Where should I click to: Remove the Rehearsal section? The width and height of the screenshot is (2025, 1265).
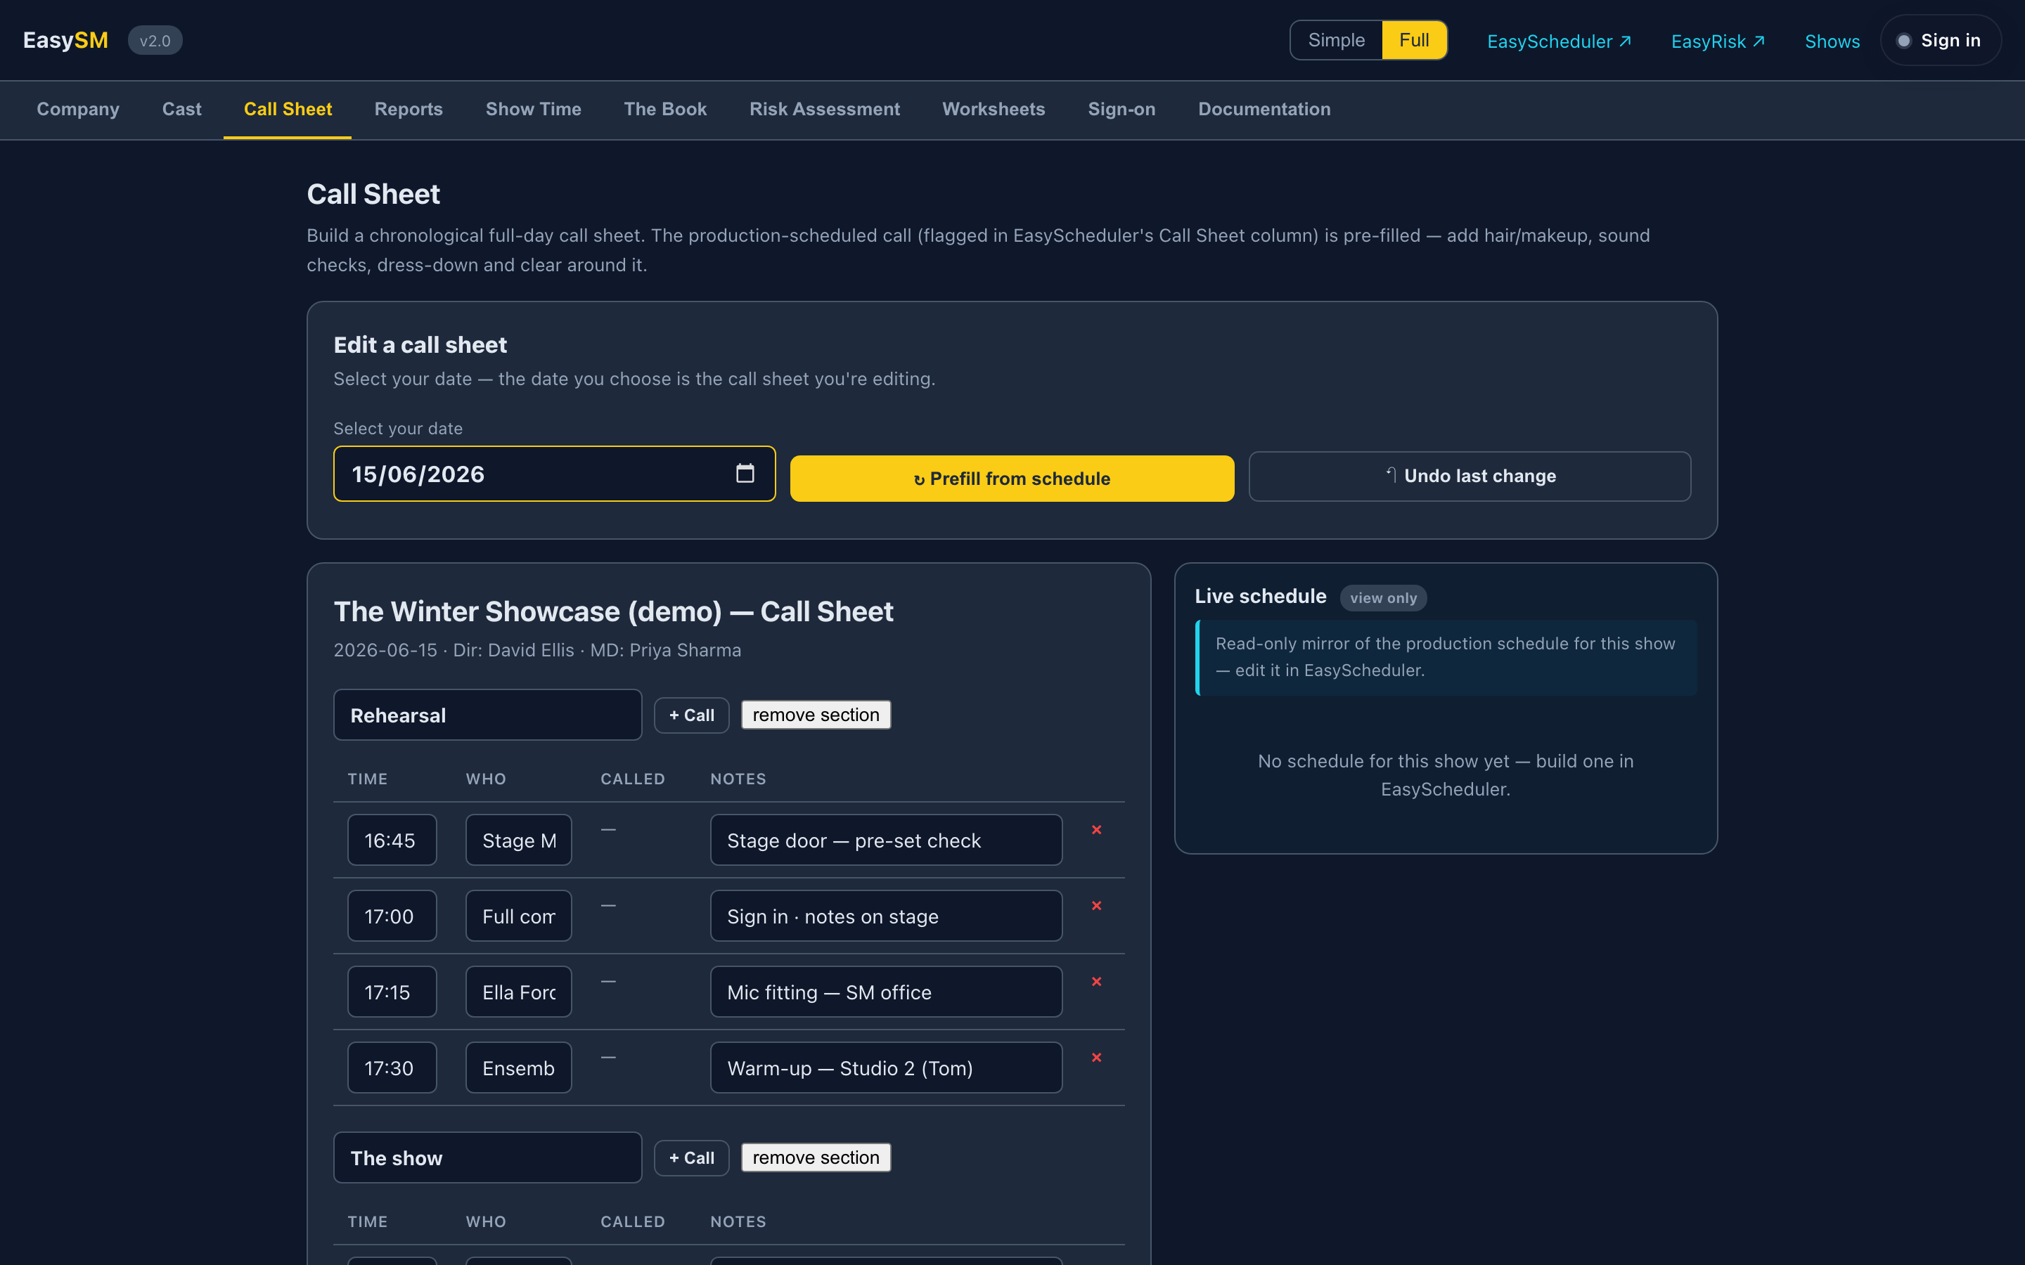[x=816, y=715]
